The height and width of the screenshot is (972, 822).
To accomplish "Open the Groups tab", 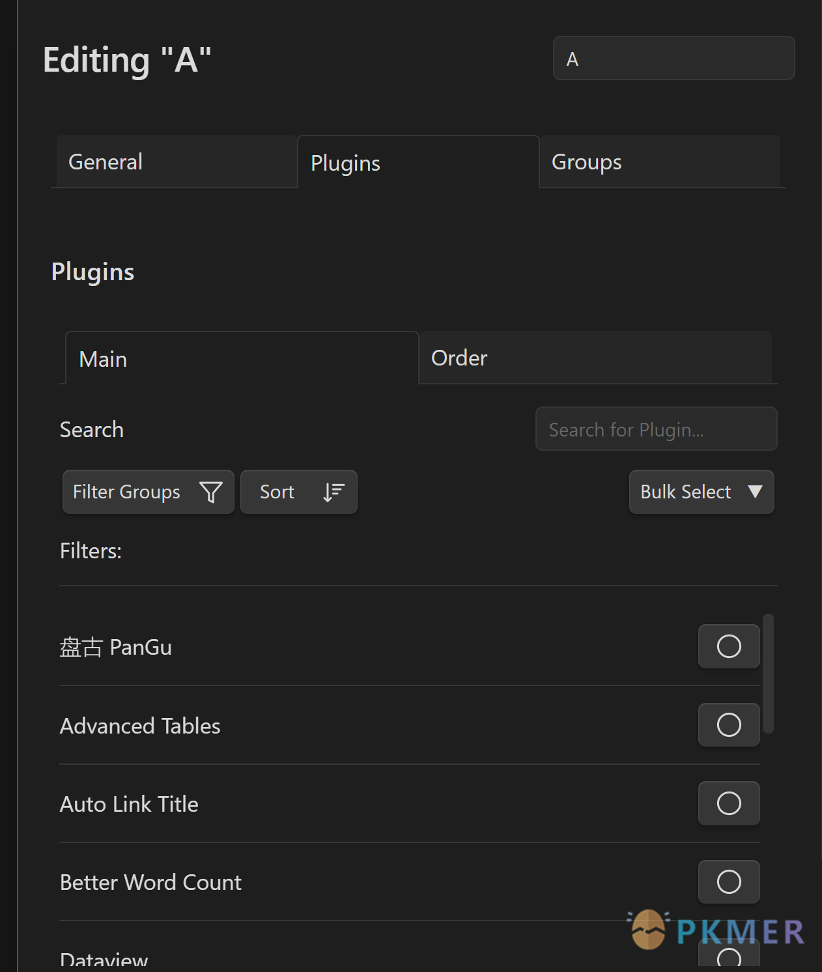I will [x=659, y=162].
